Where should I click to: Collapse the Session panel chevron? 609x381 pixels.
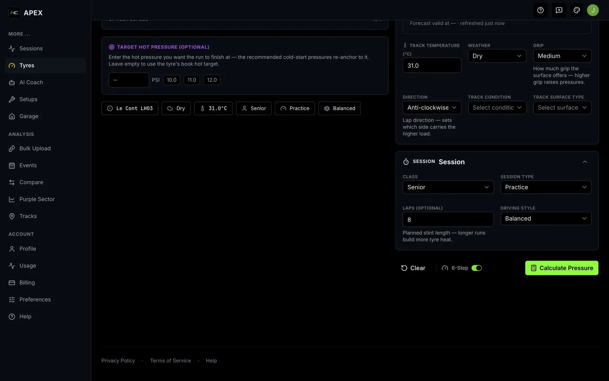point(585,162)
